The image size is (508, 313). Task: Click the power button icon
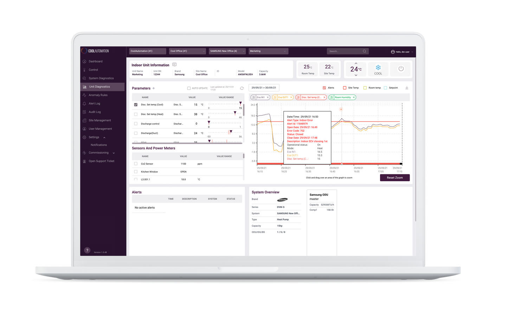tap(401, 69)
